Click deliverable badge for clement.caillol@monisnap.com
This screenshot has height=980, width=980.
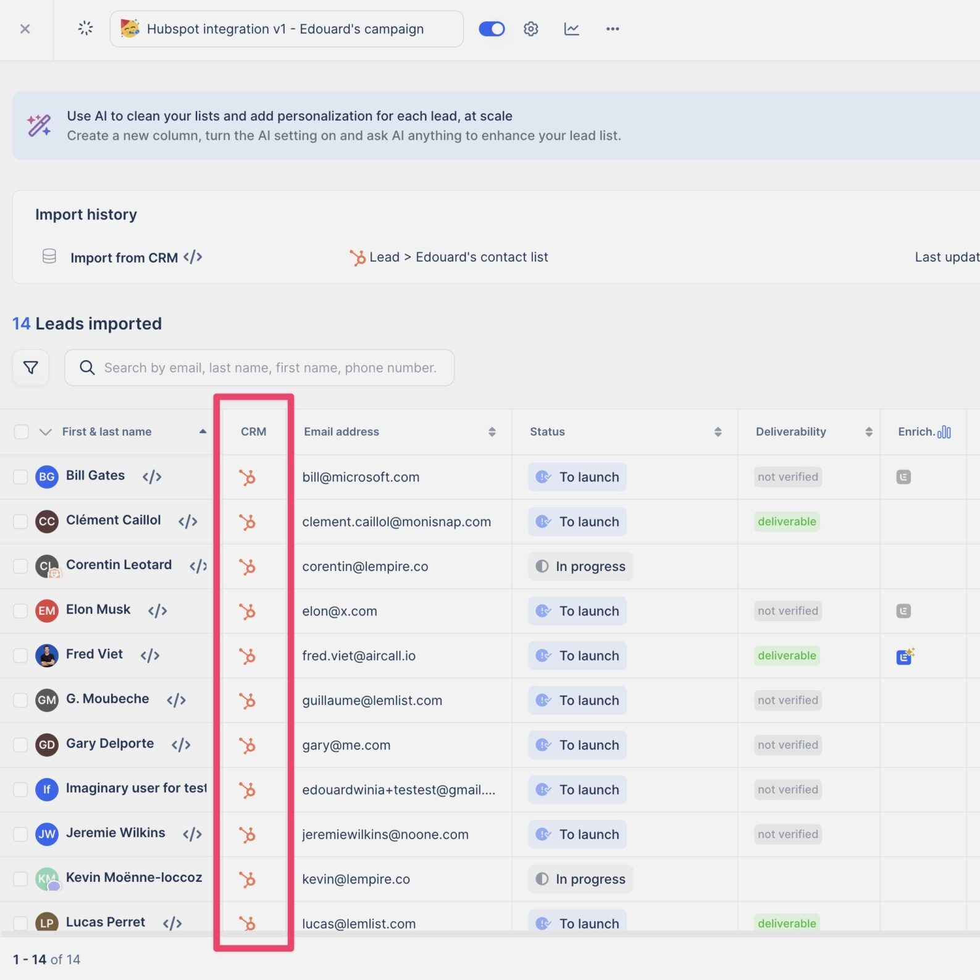787,522
